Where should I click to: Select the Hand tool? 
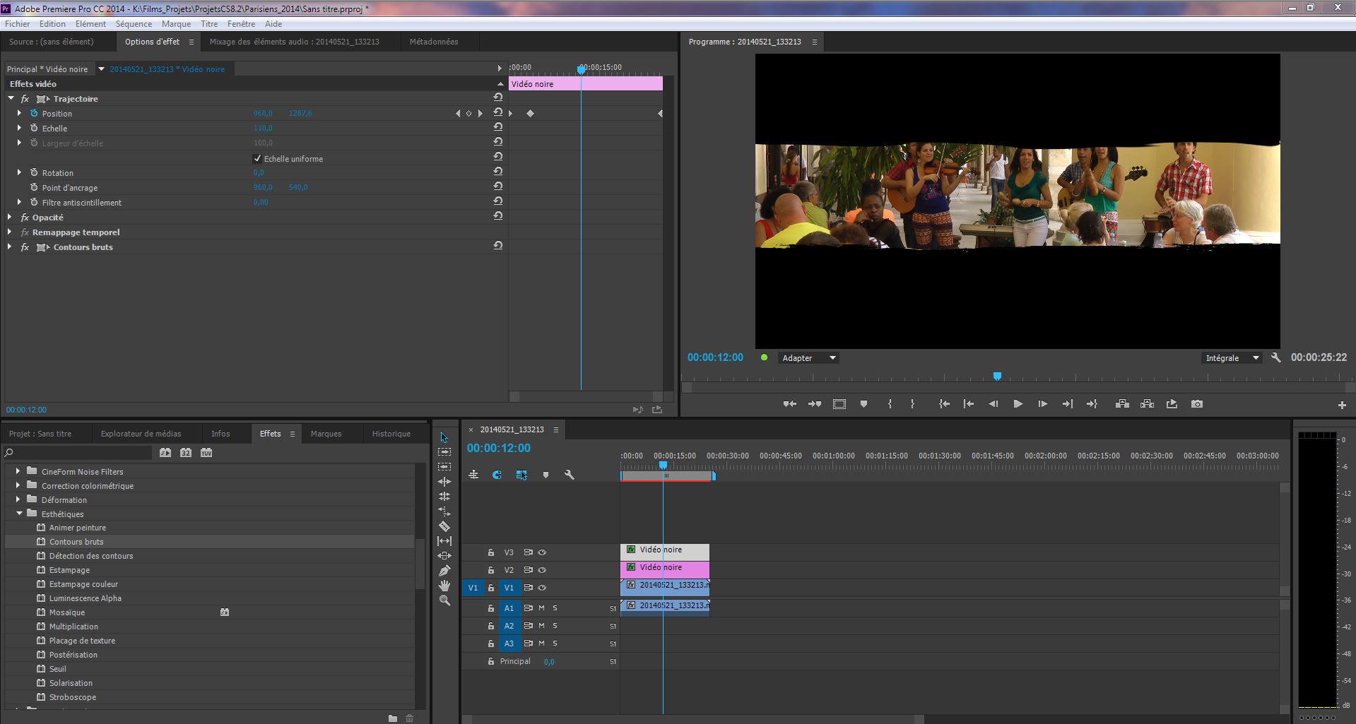coord(444,586)
